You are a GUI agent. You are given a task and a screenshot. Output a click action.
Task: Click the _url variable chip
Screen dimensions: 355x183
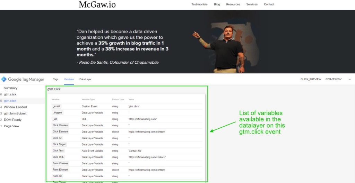55,119
